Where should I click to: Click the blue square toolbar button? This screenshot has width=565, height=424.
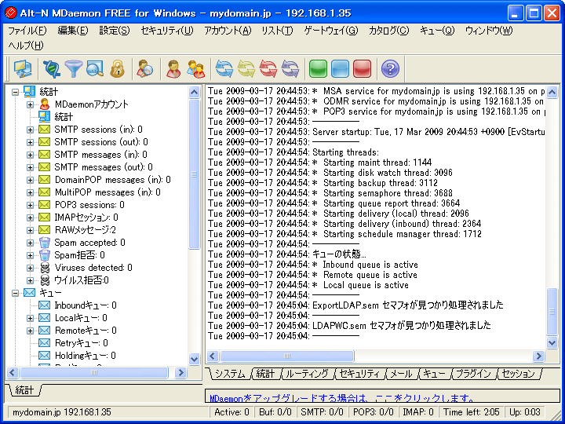point(340,69)
